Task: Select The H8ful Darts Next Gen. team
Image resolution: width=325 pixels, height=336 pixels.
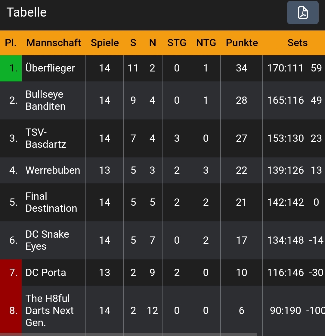Action: pos(49,310)
